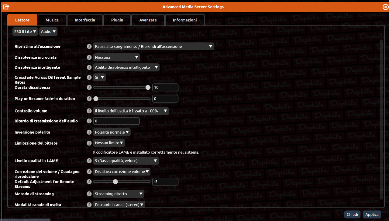Click the Durata dissolvenza slider handle
Viewport: 389px width, 221px height.
tap(148, 87)
